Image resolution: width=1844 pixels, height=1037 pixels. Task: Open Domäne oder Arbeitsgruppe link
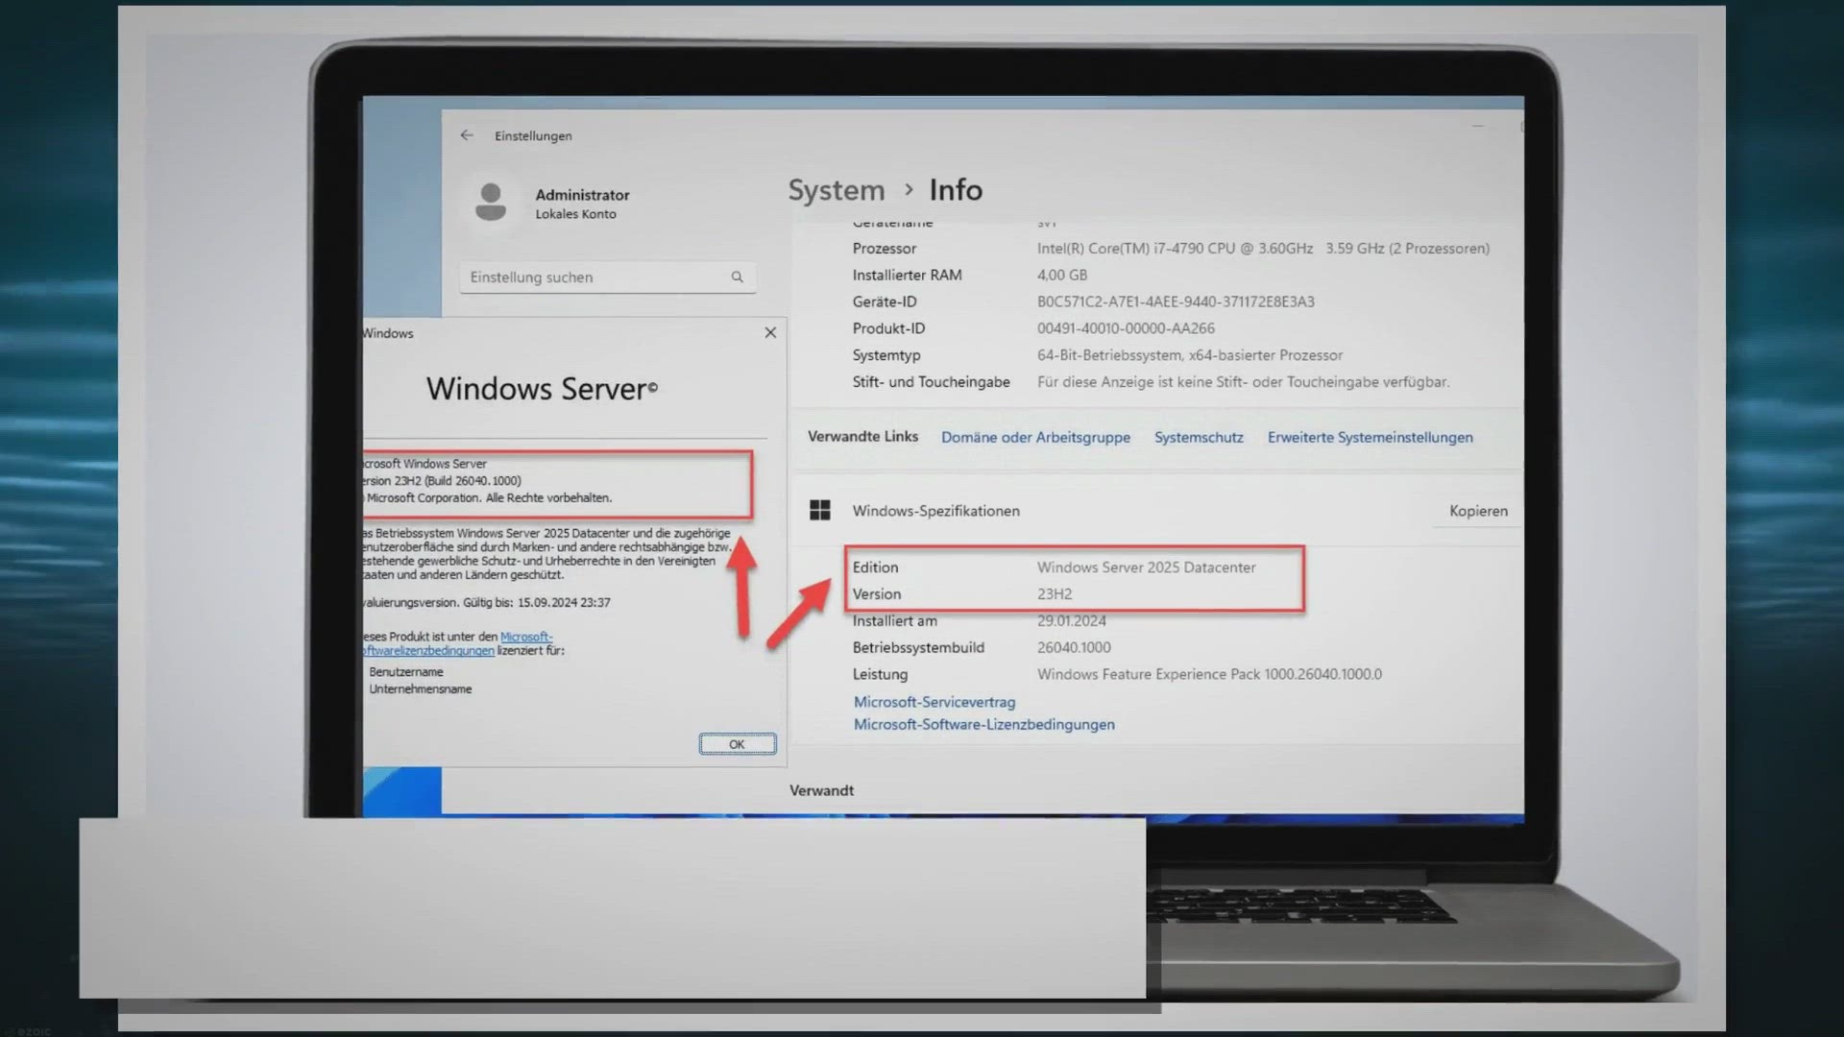[1035, 437]
